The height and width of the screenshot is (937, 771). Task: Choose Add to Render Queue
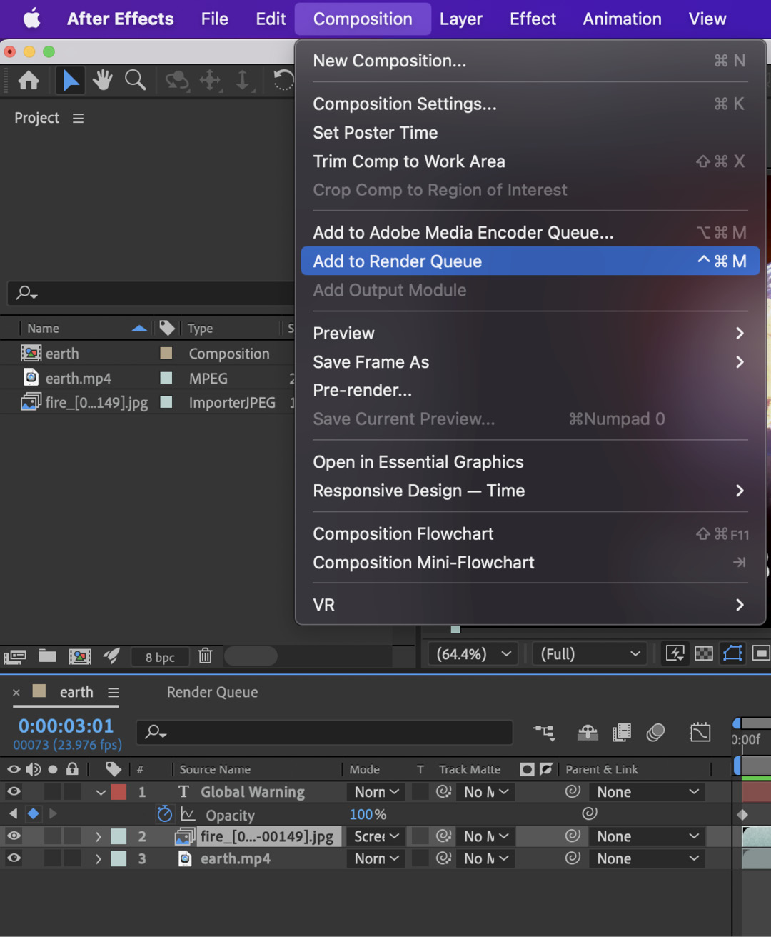[530, 261]
